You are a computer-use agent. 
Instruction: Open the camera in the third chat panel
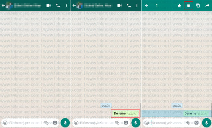tap(196, 123)
